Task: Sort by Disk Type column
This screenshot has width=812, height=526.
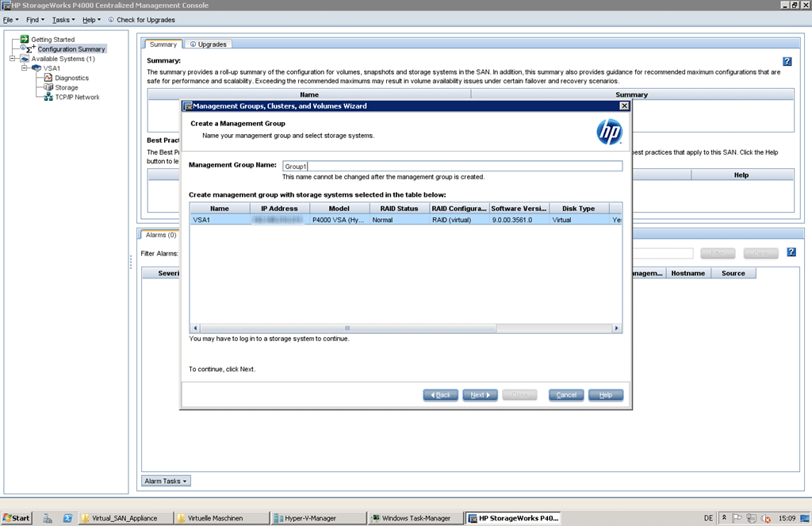Action: pos(579,209)
